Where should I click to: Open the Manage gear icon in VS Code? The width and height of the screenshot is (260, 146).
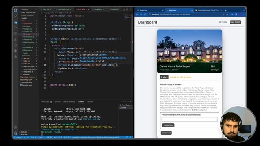[x=15, y=133]
